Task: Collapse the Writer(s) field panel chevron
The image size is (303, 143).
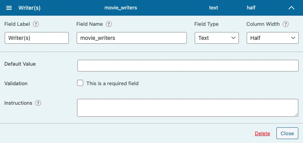Action: pyautogui.click(x=291, y=8)
